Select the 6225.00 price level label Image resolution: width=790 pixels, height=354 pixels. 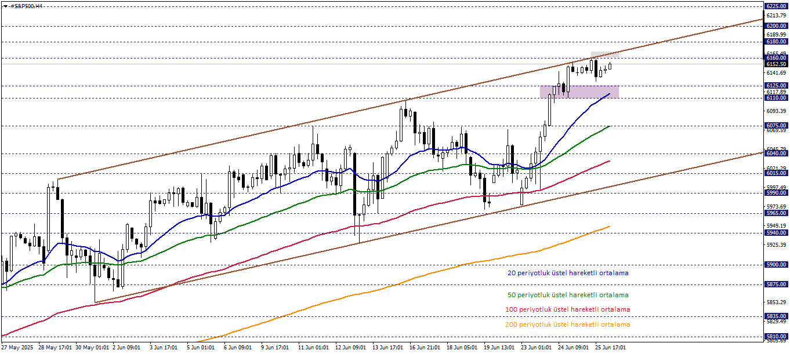point(776,6)
